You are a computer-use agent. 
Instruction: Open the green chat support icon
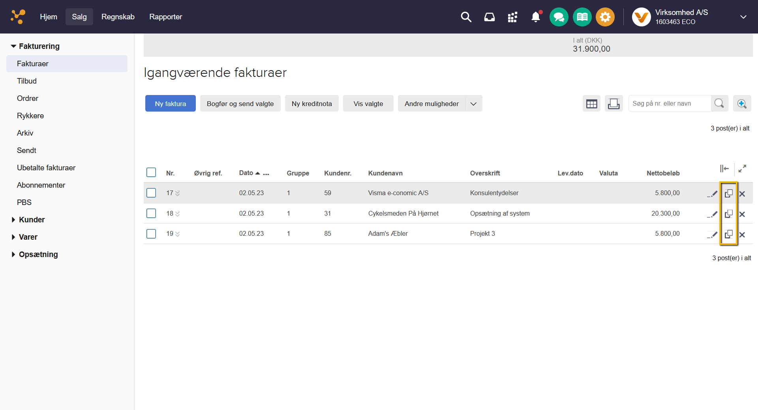click(x=559, y=17)
